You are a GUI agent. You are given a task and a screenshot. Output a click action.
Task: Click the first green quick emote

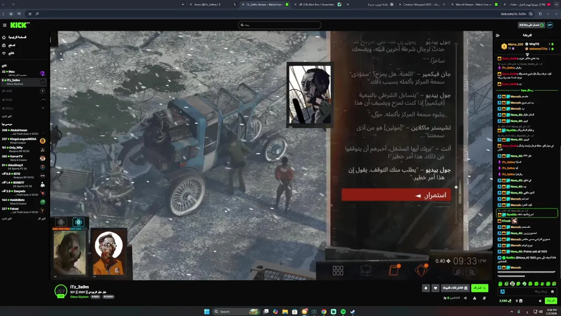click(501, 284)
